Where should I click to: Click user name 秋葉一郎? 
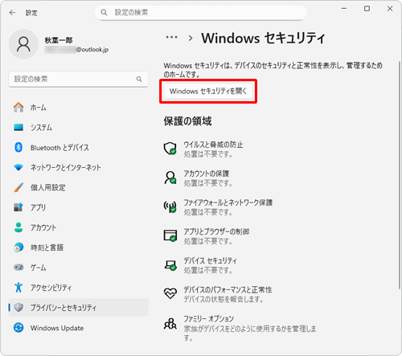[59, 40]
